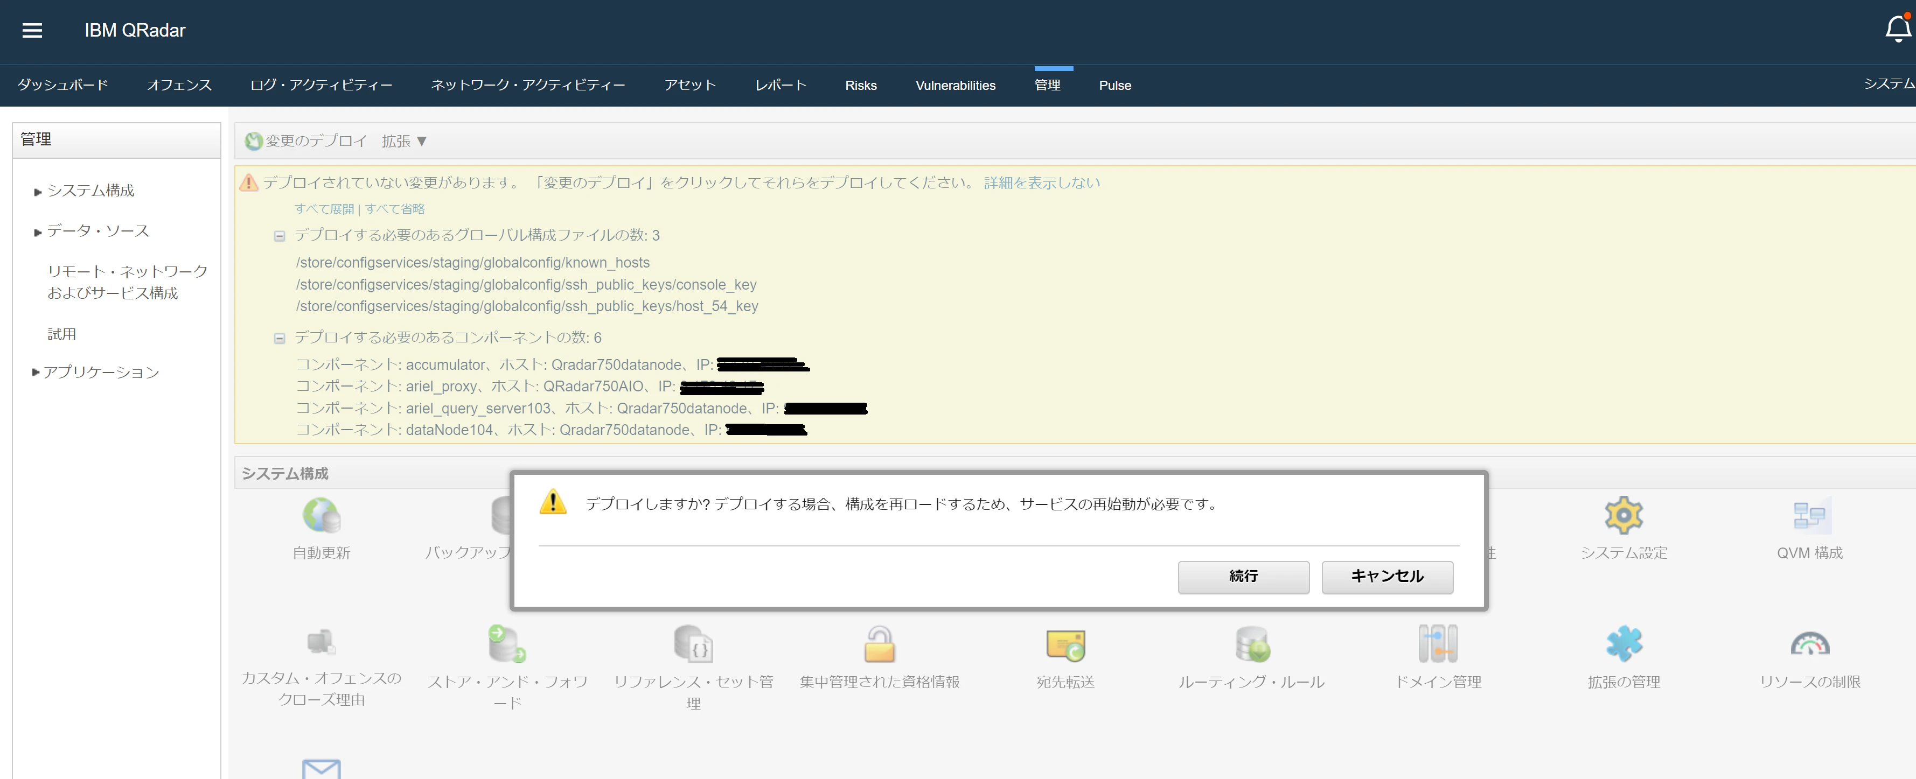Open the レポート tab
Screen dimensions: 1916x779
pyautogui.click(x=781, y=85)
